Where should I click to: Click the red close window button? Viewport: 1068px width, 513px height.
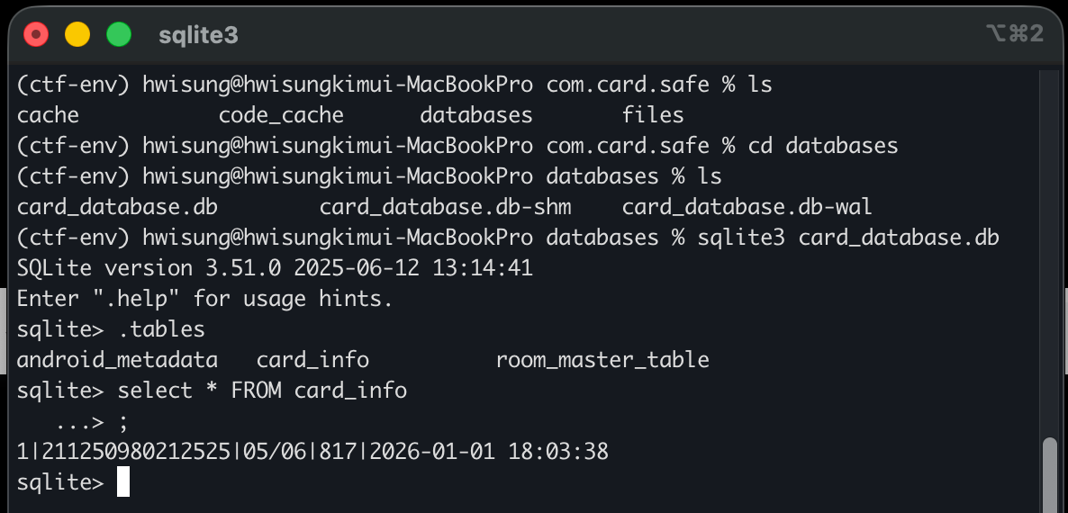tap(36, 35)
